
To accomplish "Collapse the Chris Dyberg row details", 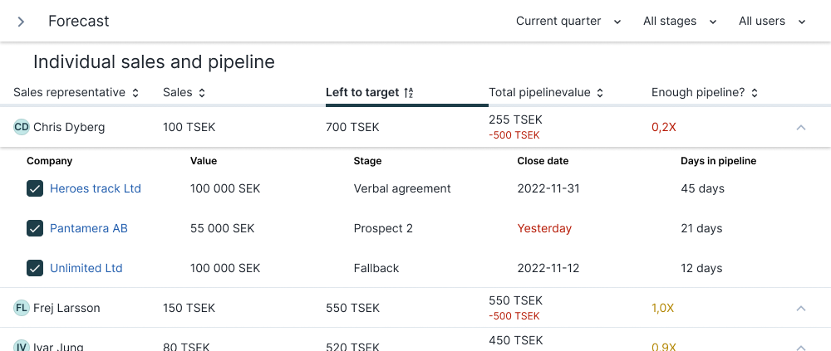I will 801,127.
